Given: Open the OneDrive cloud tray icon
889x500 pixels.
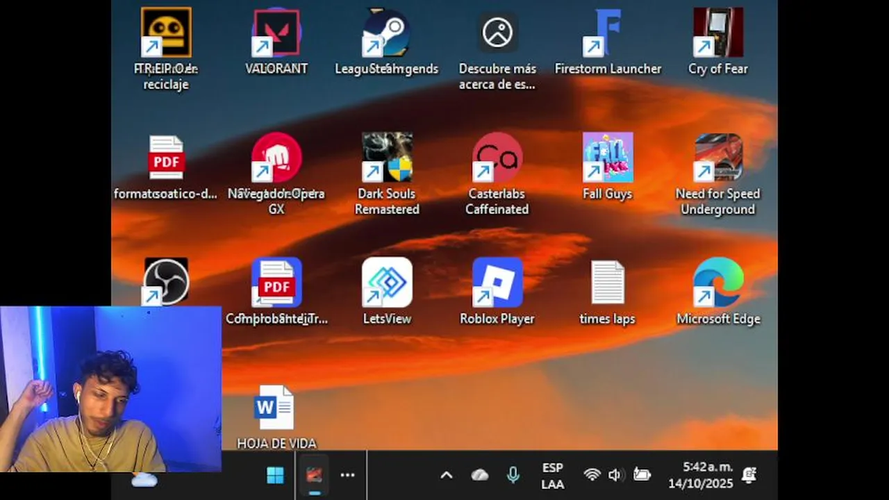Looking at the screenshot, I should click(480, 475).
